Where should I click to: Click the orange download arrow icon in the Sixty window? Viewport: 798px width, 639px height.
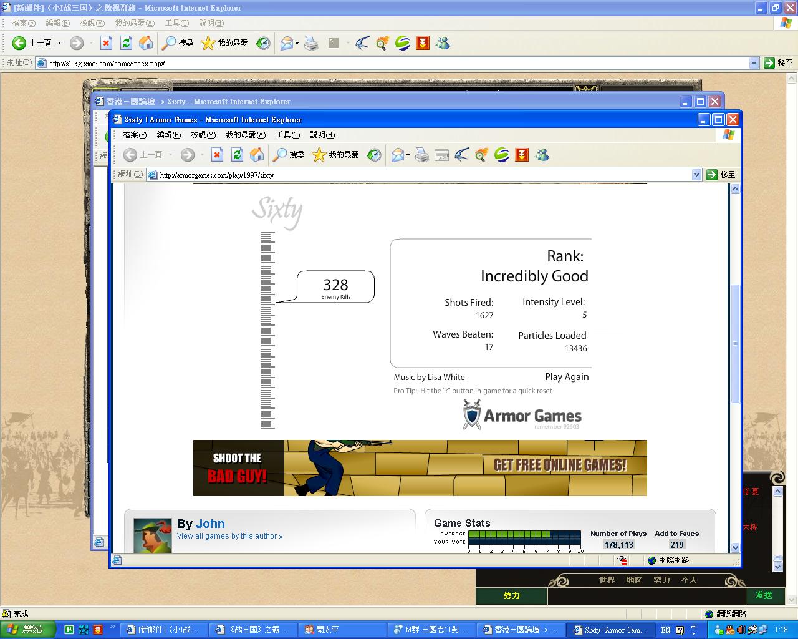[522, 155]
